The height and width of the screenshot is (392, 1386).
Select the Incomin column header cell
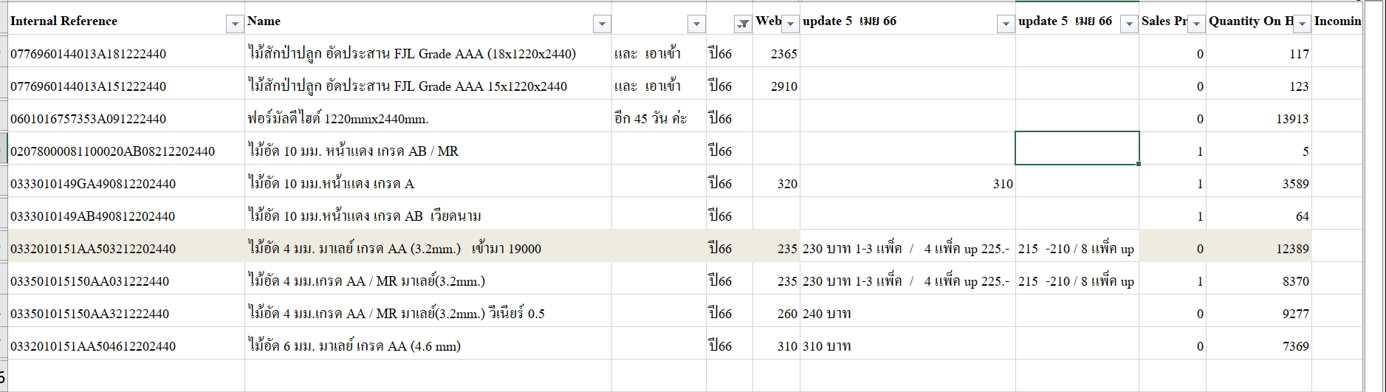[1337, 21]
